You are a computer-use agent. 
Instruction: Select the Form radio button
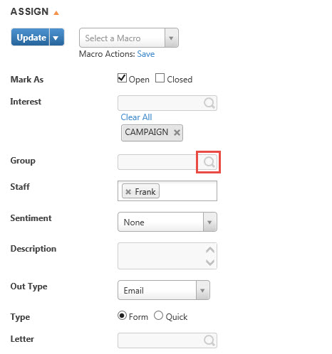pyautogui.click(x=122, y=316)
